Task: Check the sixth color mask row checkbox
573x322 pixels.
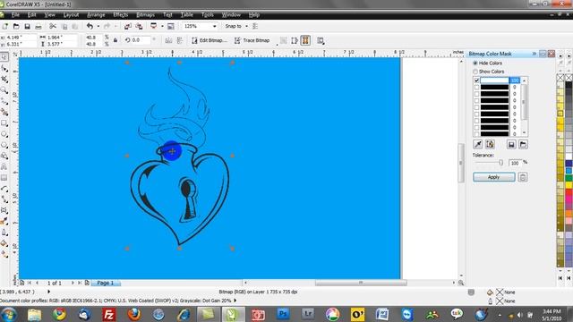Action: 476,114
